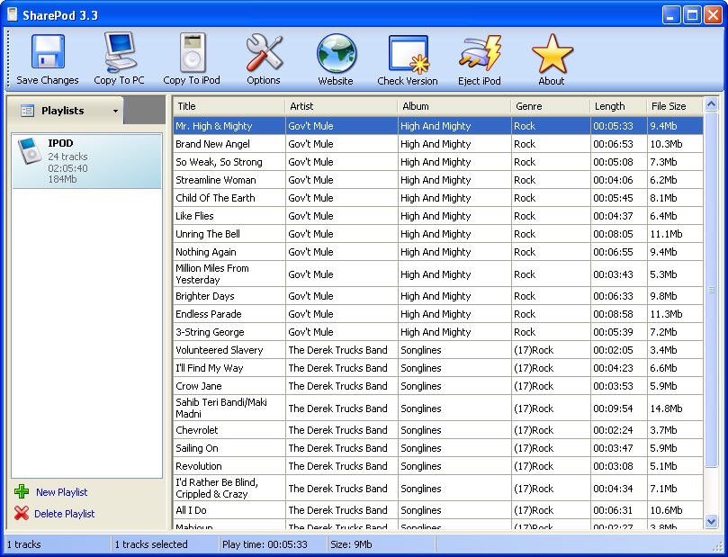
Task: Open Options with the tools icon
Action: pos(264,52)
